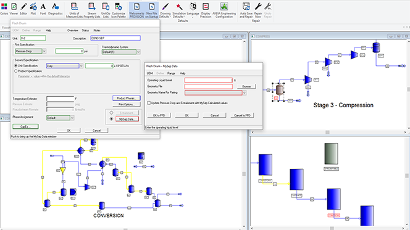Image resolution: width=410 pixels, height=230 pixels.
Task: Expand the Duty unit specification dropdown
Action: [x=82, y=66]
